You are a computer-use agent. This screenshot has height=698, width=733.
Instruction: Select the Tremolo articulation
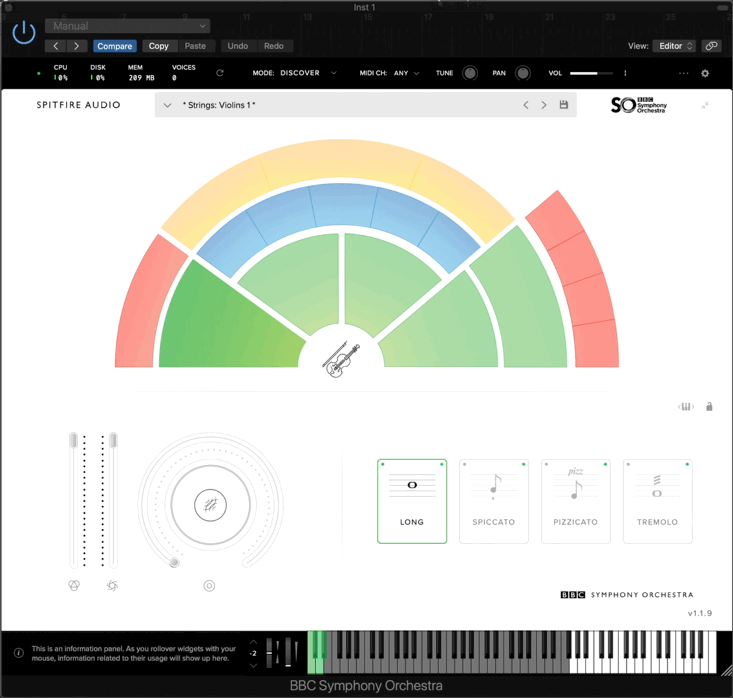click(x=657, y=501)
